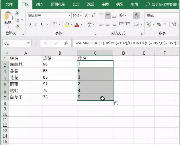Open 字体 group dialog launcher

coord(95,34)
